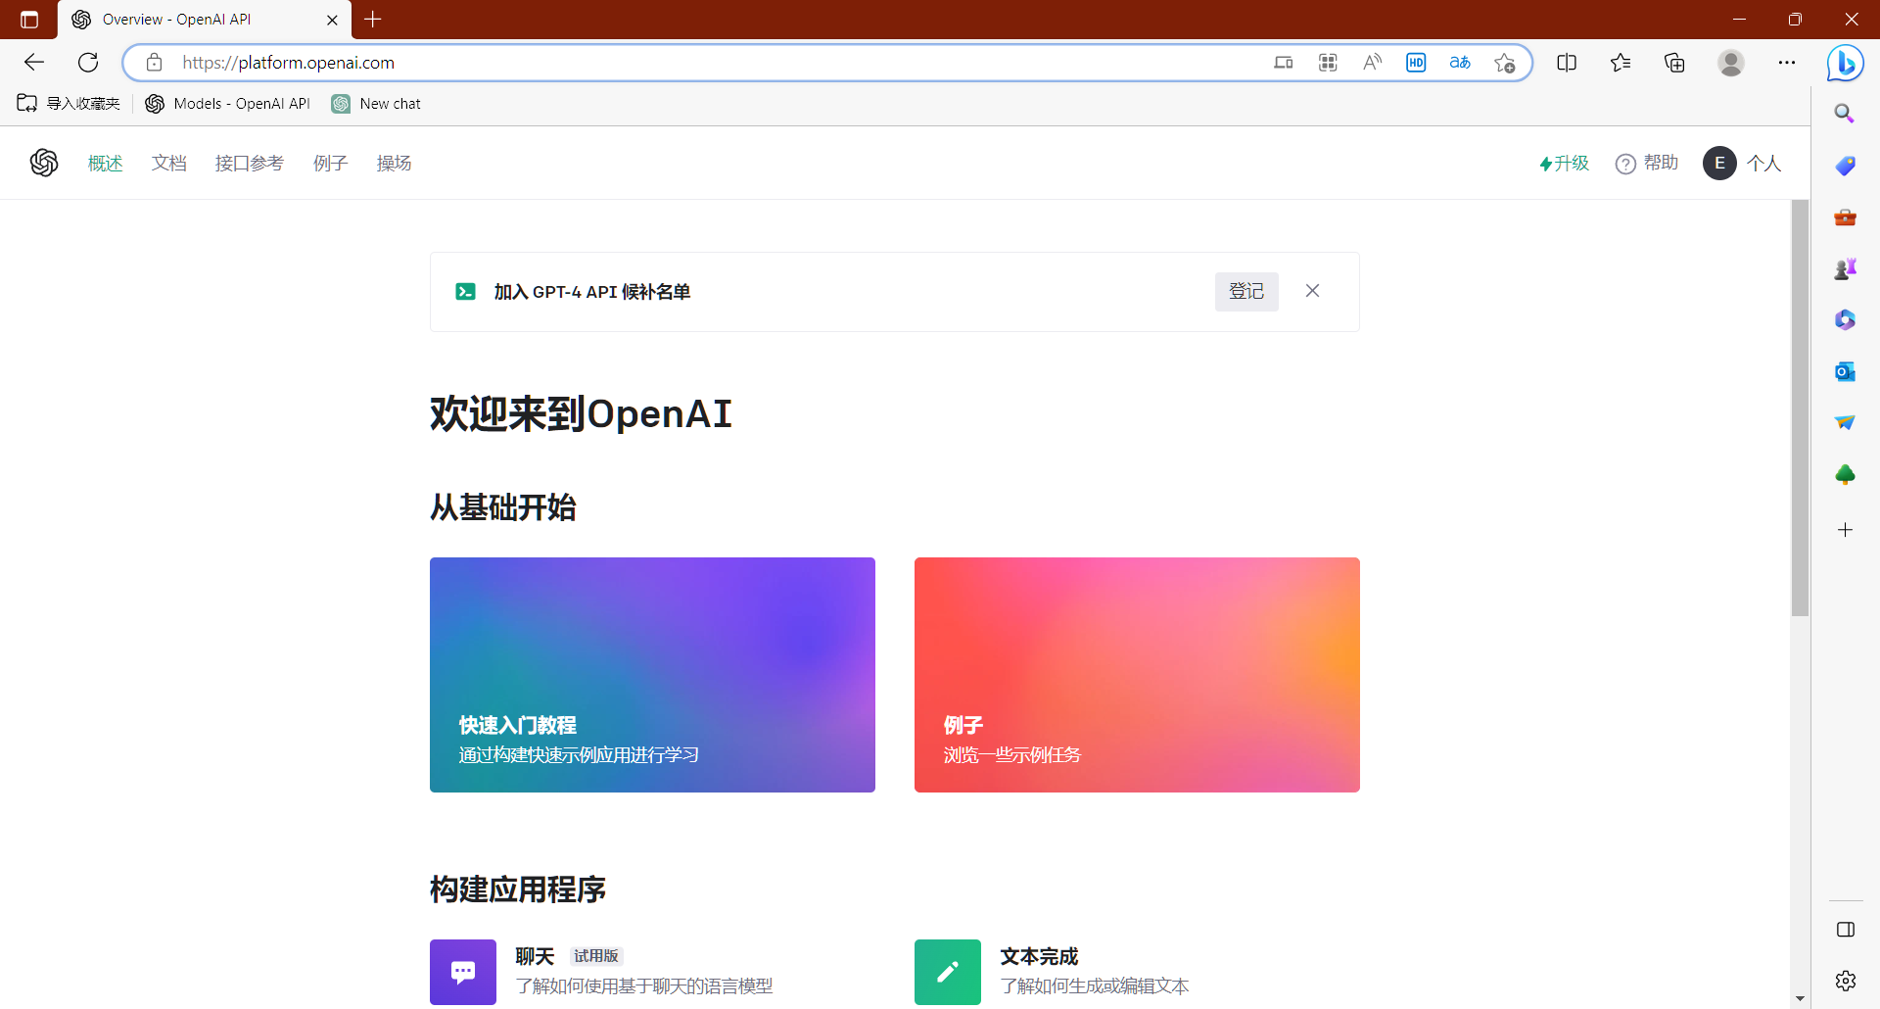Screen dimensions: 1880x1009
Task: Toggle split screen view in toolbar
Action: click(1567, 63)
